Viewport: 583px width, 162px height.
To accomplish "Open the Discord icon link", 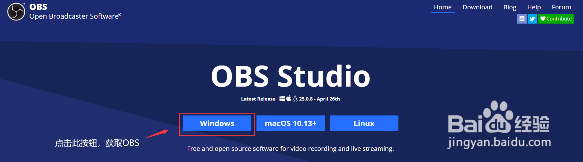I will 522,19.
